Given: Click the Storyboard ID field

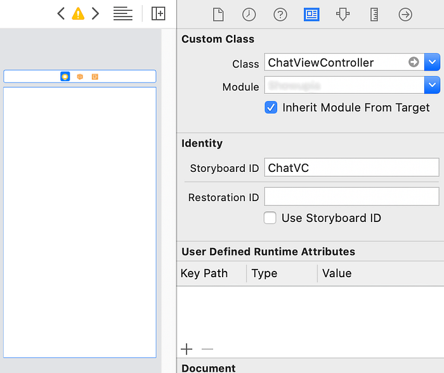Looking at the screenshot, I should (351, 167).
